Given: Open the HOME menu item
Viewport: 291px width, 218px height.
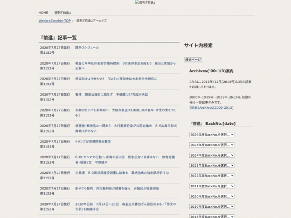Looking at the screenshot, I should [43, 13].
